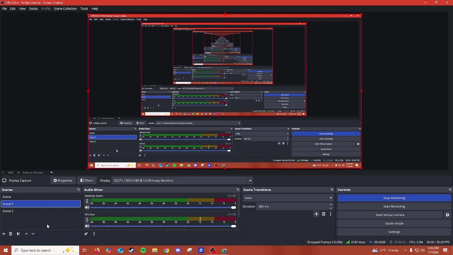Open source Filters button

point(87,181)
